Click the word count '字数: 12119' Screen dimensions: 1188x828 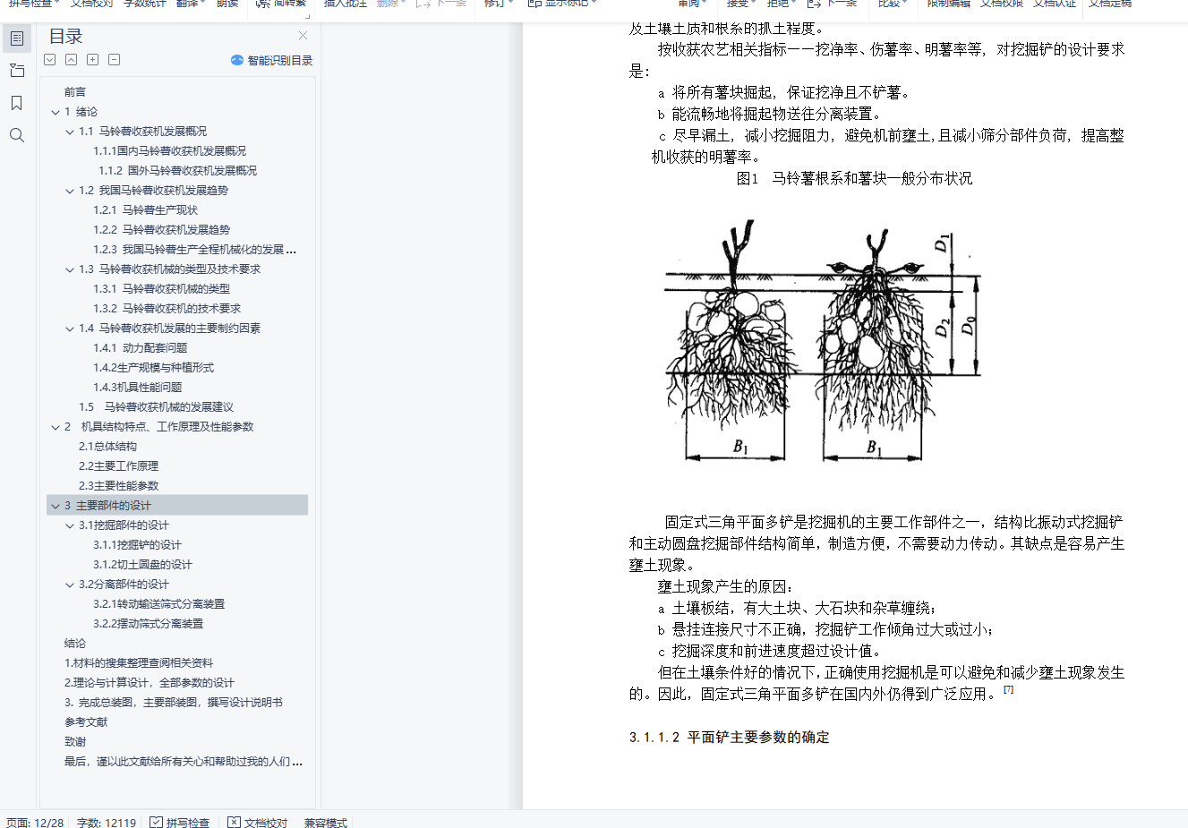pyautogui.click(x=107, y=823)
